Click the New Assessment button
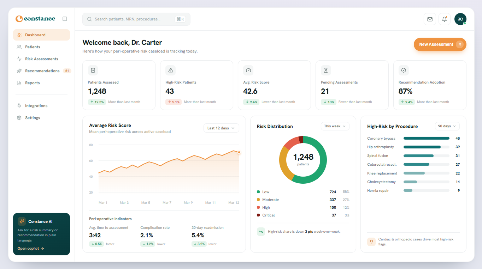 point(440,44)
